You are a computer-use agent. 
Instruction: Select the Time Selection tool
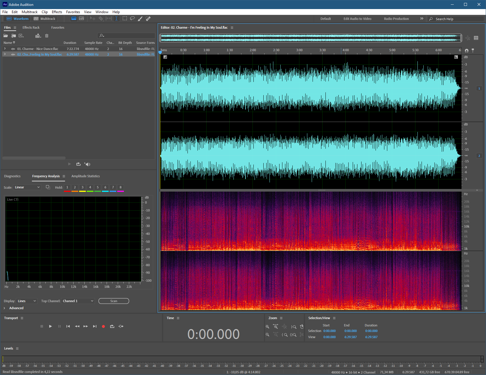116,18
